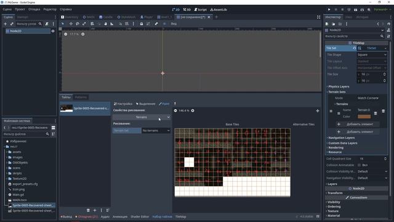
Task: Expand the Navigation Layers section
Action: (341, 138)
